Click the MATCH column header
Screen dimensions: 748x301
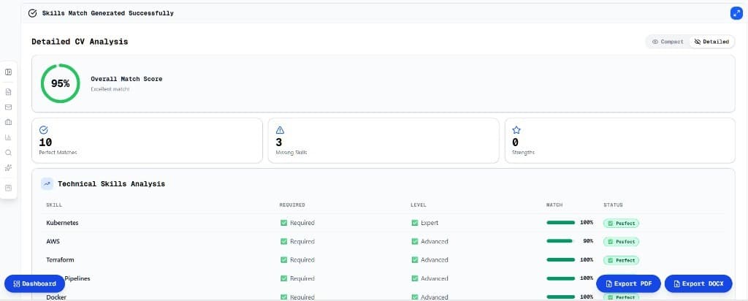pos(554,205)
